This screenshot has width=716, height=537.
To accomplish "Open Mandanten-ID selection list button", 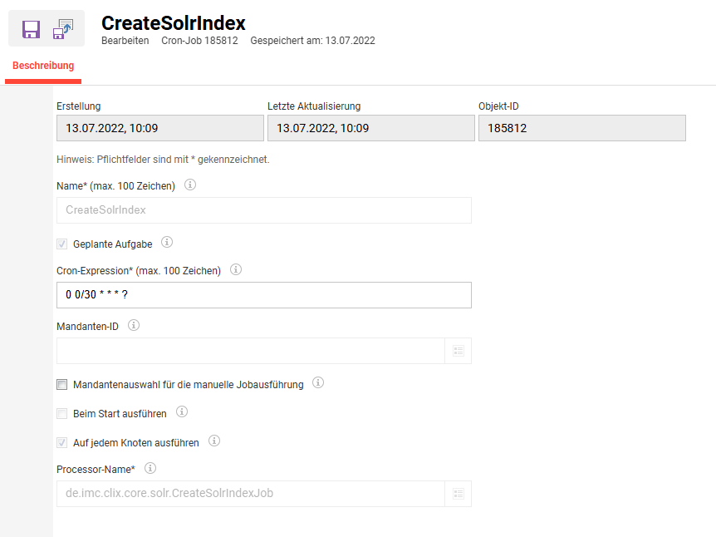I will [x=459, y=351].
